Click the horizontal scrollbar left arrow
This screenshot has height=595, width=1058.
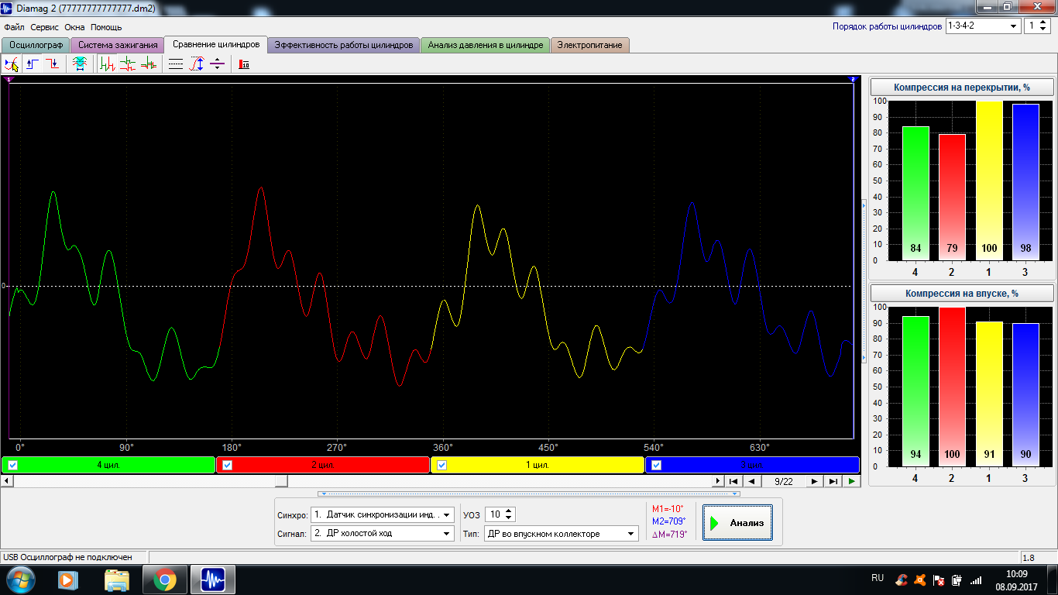click(7, 481)
